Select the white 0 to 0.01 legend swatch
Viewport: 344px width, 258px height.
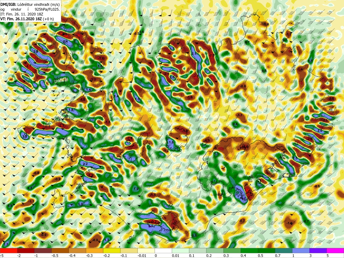163,250
